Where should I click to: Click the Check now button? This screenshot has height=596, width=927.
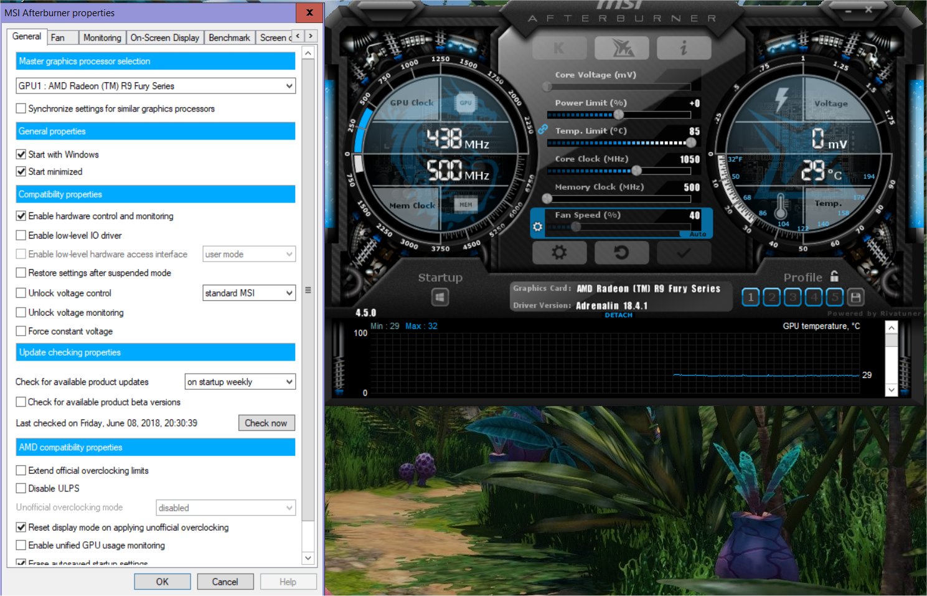tap(266, 423)
